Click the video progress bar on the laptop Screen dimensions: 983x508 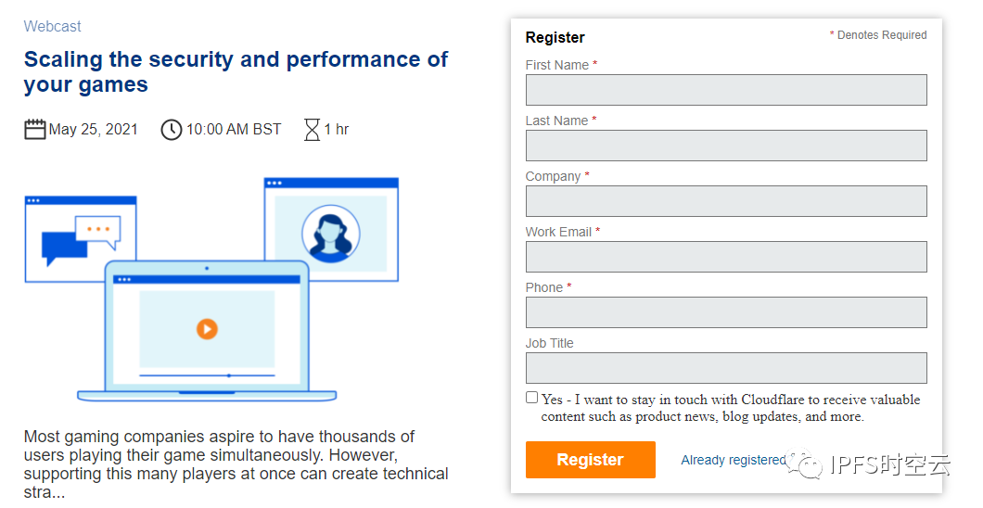[207, 375]
